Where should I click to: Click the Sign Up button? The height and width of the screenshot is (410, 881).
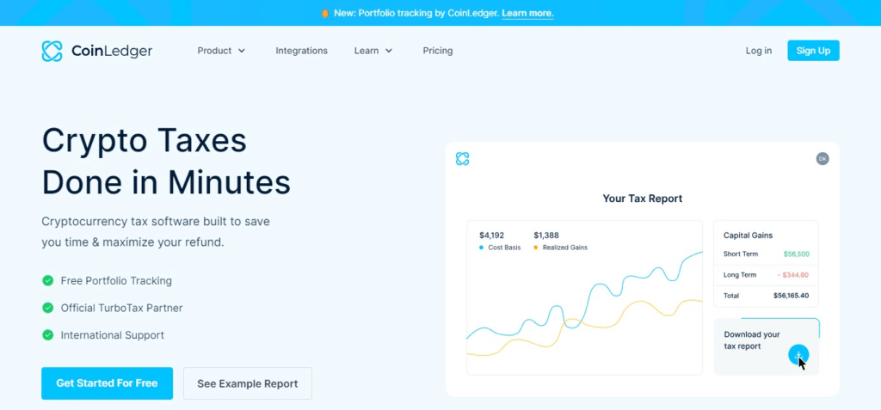point(812,51)
